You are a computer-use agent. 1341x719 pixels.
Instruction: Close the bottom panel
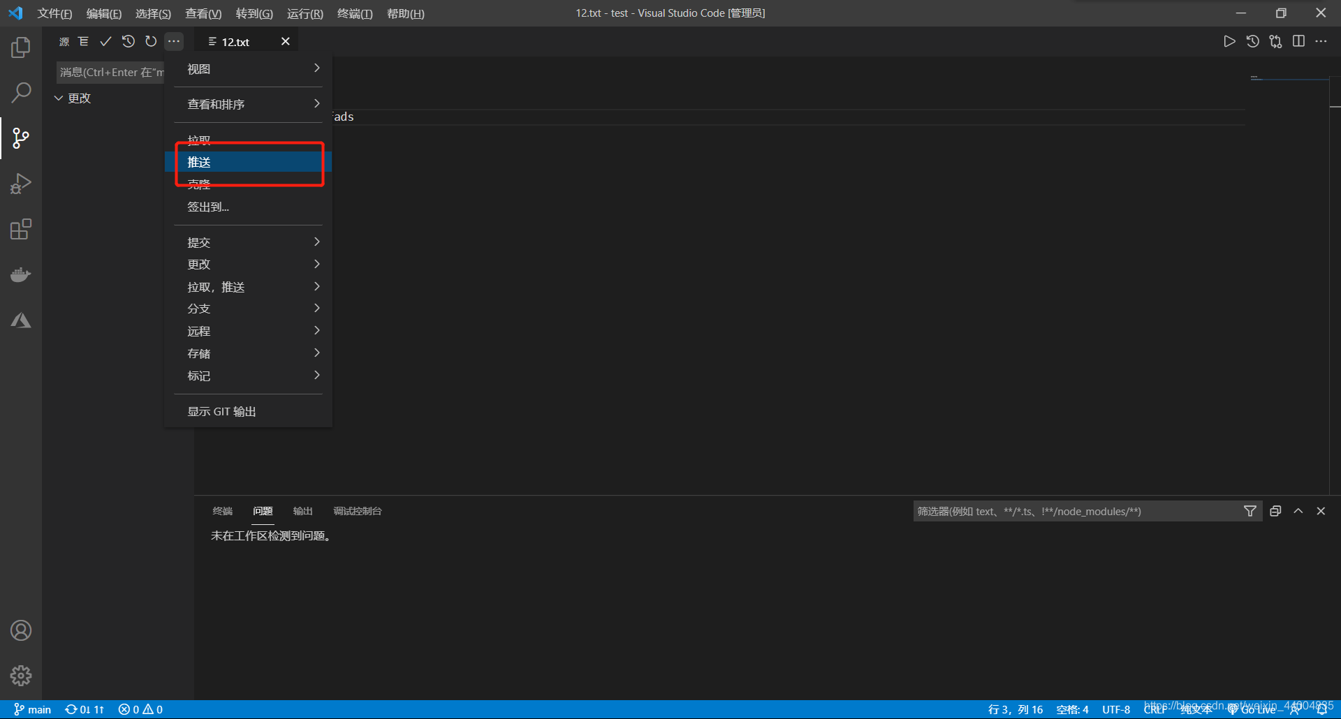pos(1321,511)
